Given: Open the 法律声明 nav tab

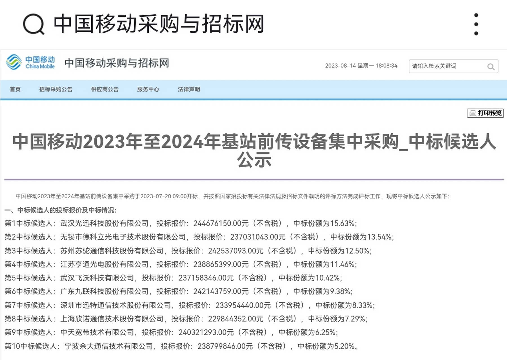Looking at the screenshot, I should pos(189,89).
